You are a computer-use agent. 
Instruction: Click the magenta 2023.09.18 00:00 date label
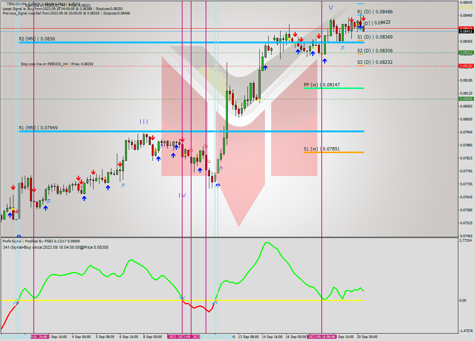pos(322,337)
